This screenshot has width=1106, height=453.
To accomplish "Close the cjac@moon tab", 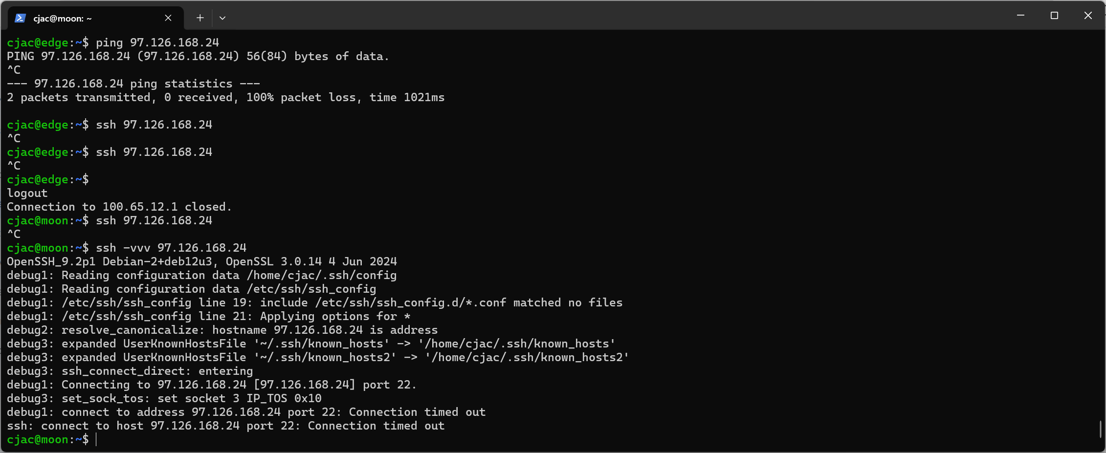I will (x=168, y=18).
